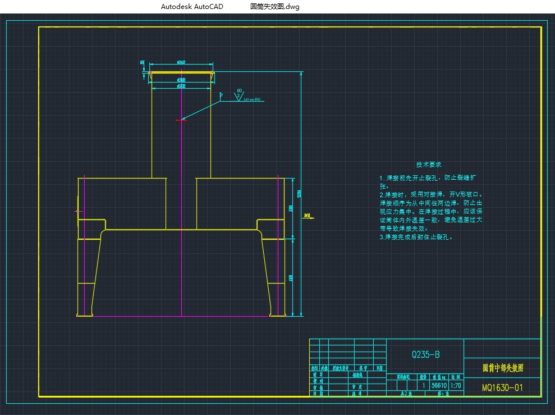555x415 pixels.
Task: Select technical requirement item 3 text
Action: (416, 238)
